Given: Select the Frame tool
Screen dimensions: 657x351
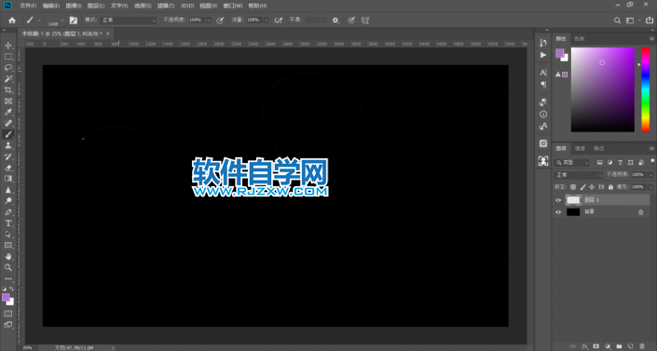Looking at the screenshot, I should tap(8, 101).
